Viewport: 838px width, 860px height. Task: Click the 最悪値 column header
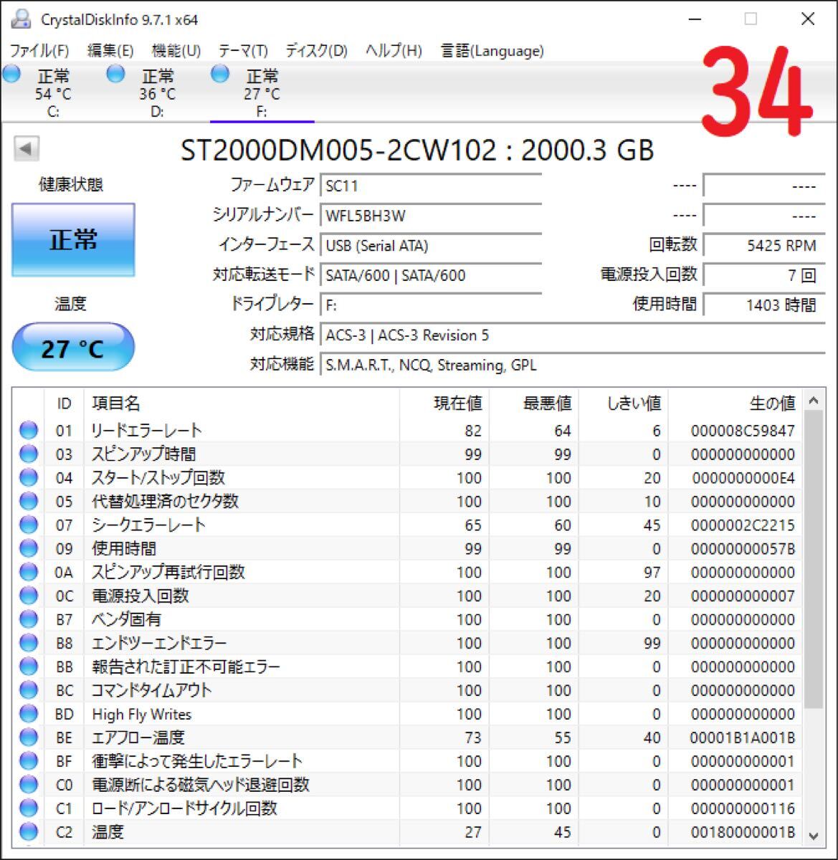click(x=533, y=403)
